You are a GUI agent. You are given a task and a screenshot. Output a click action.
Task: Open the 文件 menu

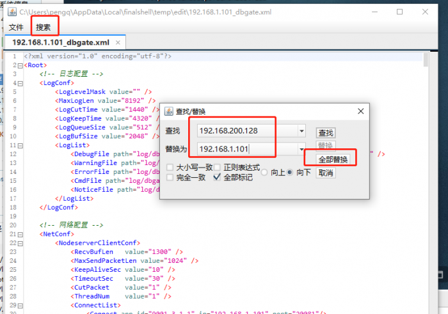(16, 27)
